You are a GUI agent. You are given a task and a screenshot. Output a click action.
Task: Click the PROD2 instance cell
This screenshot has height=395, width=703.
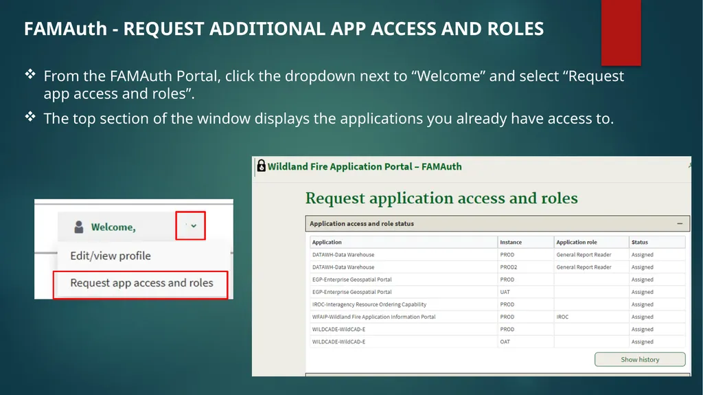(509, 267)
